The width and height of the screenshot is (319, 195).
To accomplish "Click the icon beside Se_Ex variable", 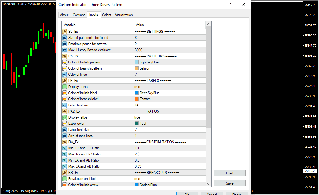I will pos(65,32).
